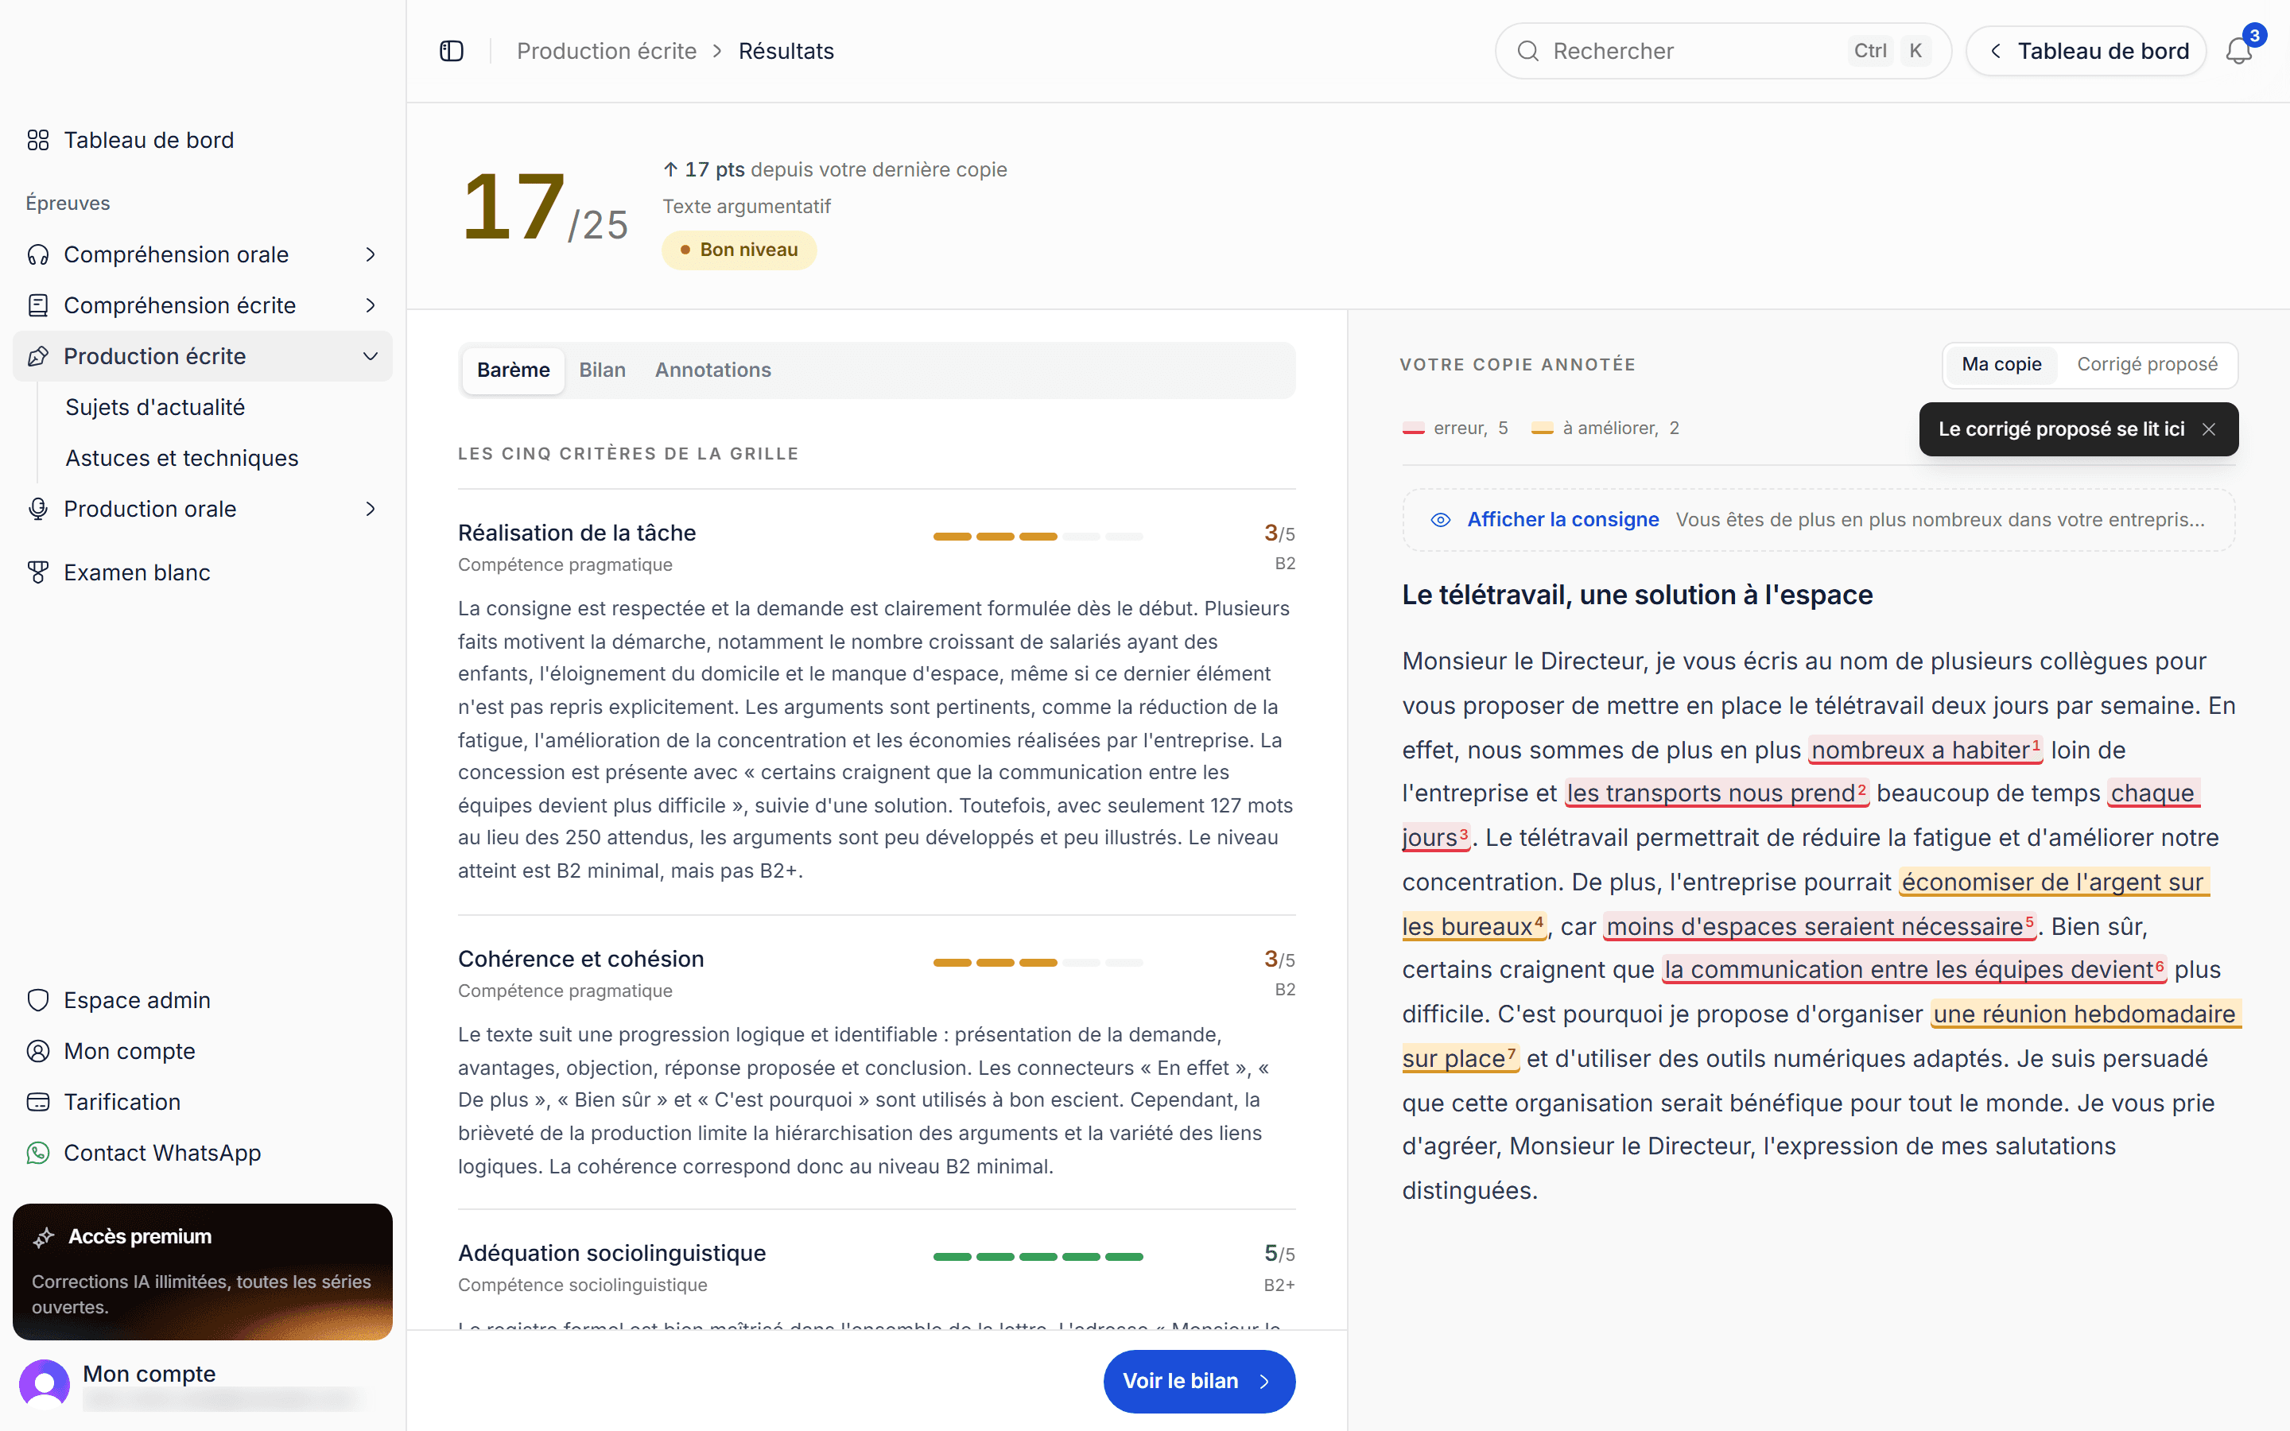
Task: Click the Compréhension écrite document icon
Action: click(38, 306)
